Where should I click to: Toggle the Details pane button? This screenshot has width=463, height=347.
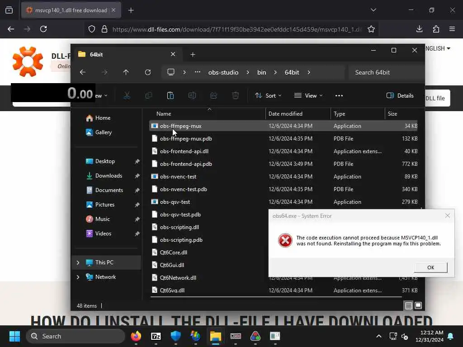coord(400,96)
